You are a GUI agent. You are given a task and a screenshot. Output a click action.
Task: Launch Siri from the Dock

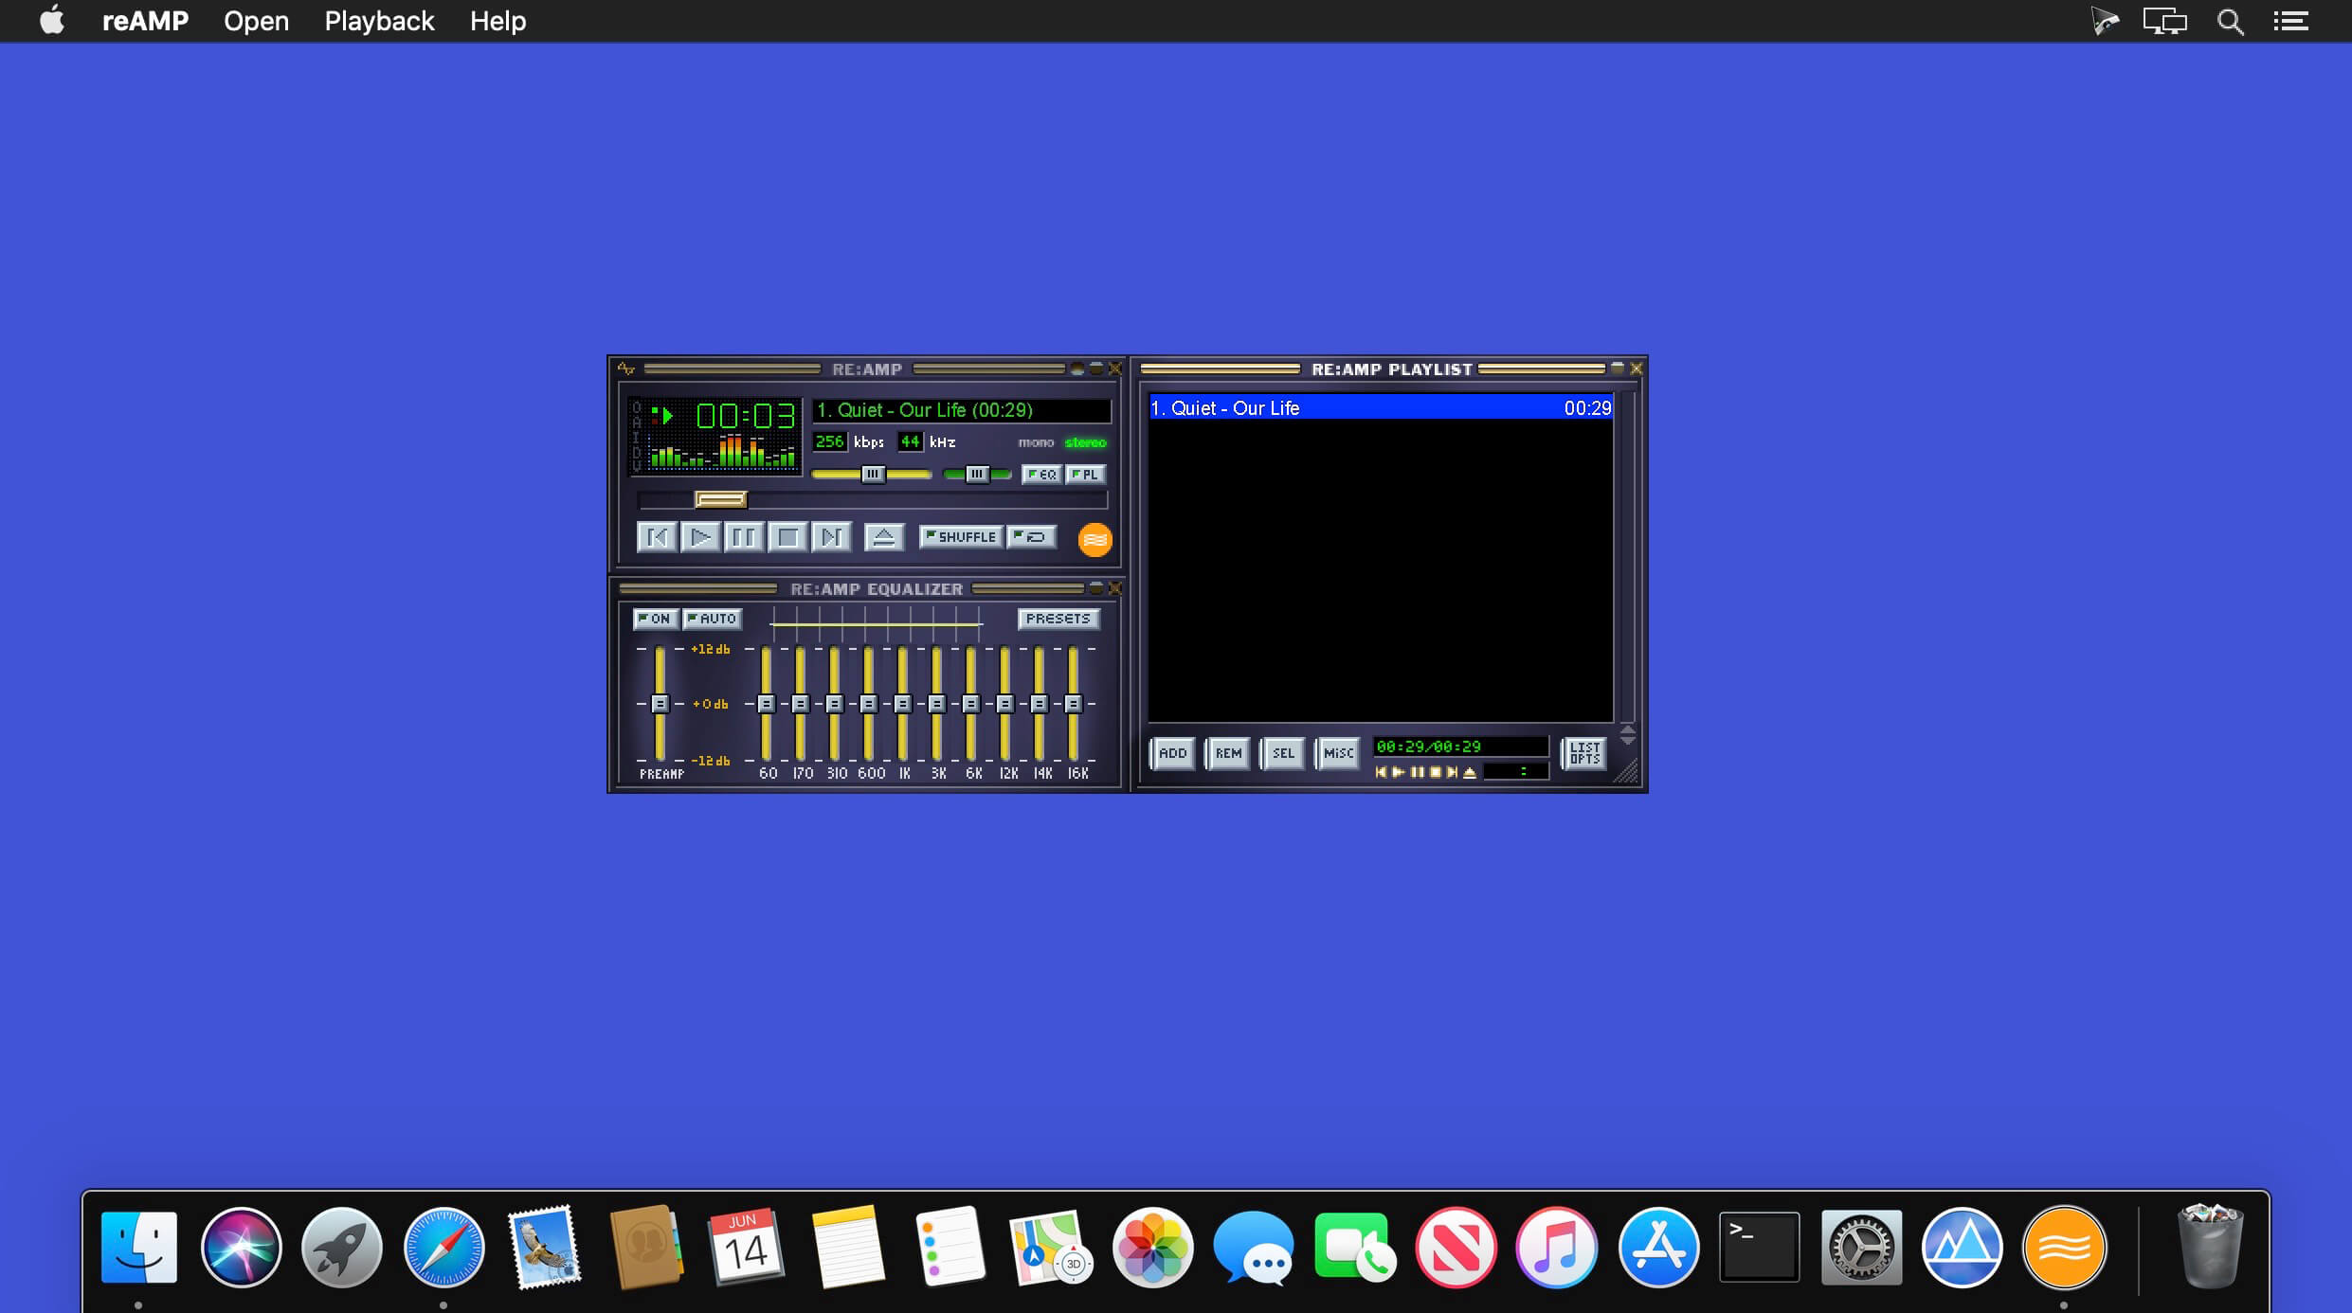tap(241, 1248)
